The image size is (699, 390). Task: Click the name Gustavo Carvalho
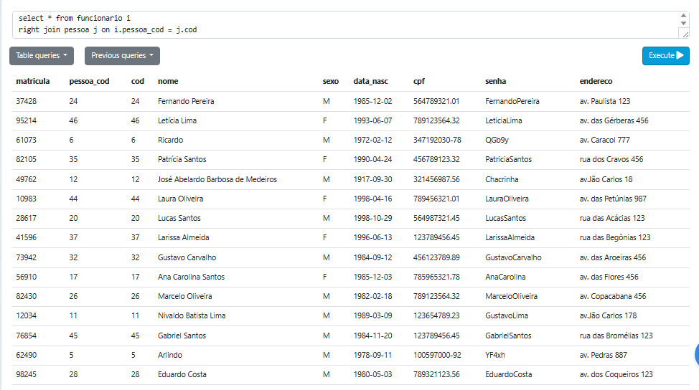click(187, 257)
